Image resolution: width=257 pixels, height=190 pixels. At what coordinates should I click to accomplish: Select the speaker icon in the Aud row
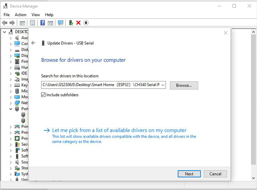tap(17, 38)
